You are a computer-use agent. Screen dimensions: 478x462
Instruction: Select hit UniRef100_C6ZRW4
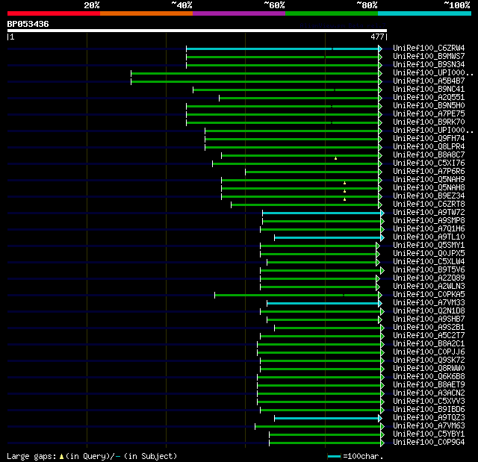click(x=429, y=48)
